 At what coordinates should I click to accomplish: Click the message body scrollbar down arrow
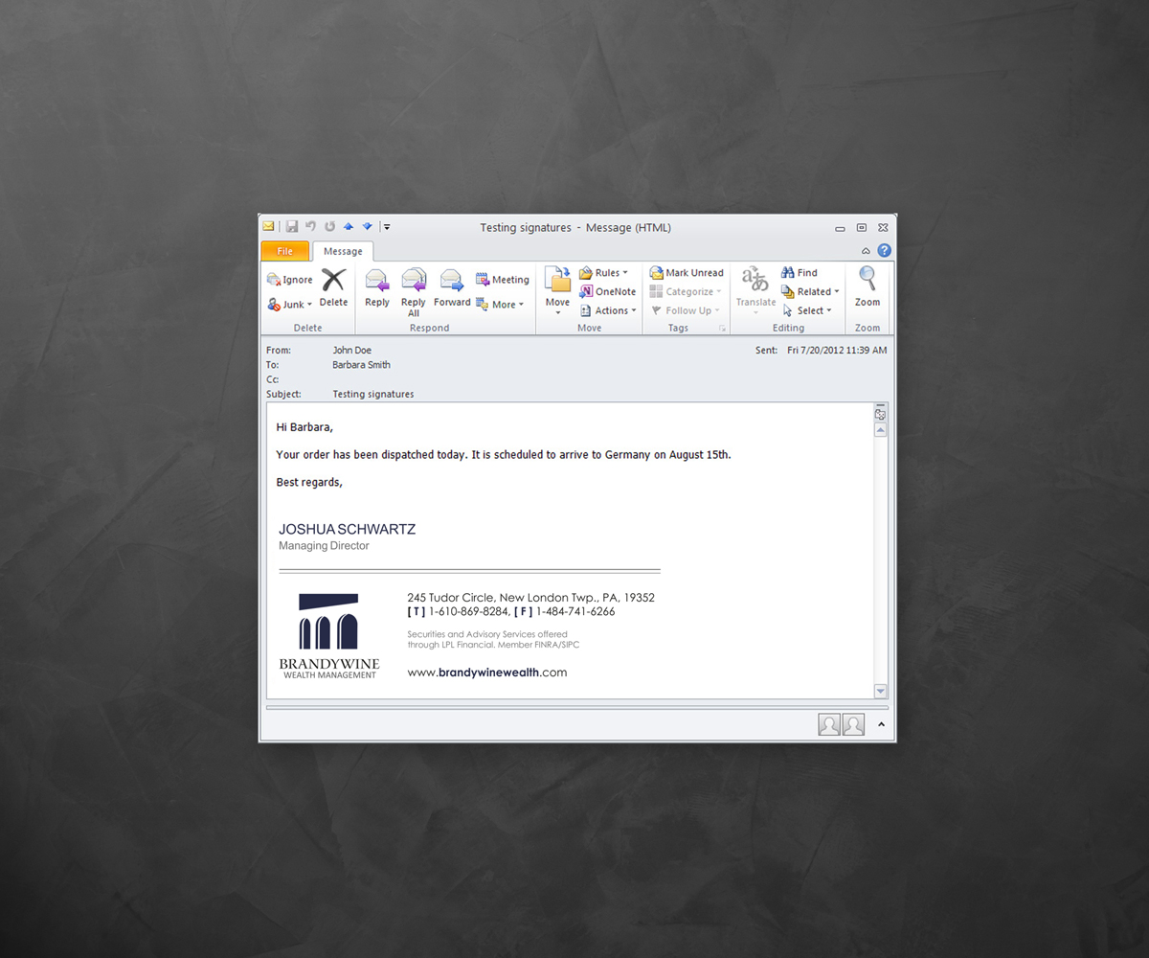[881, 691]
